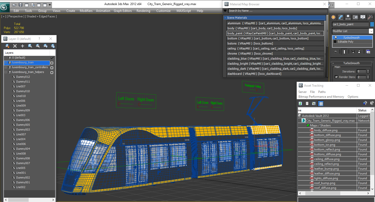Open the Modifiers menu
The image size is (375, 202).
pyautogui.click(x=86, y=11)
